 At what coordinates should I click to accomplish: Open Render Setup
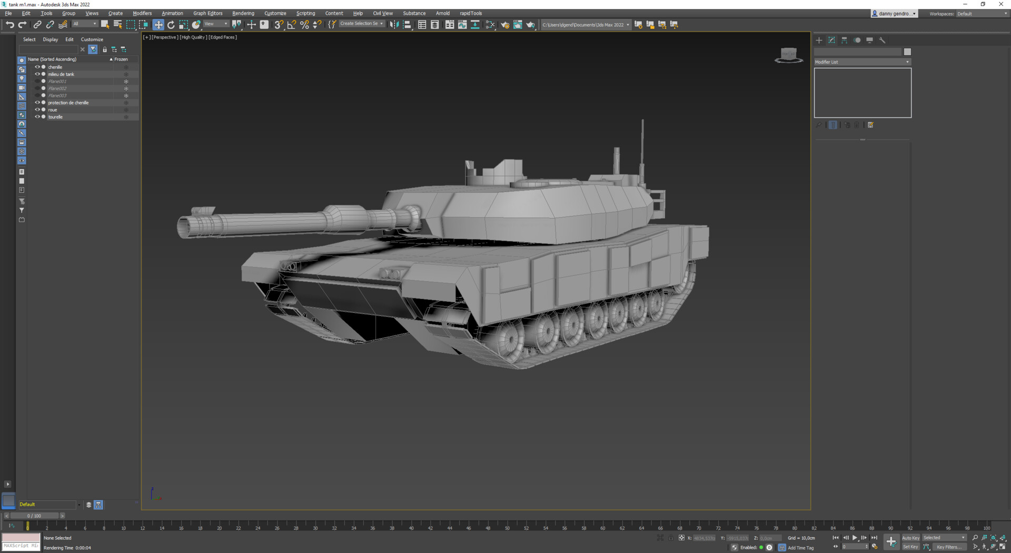point(505,25)
